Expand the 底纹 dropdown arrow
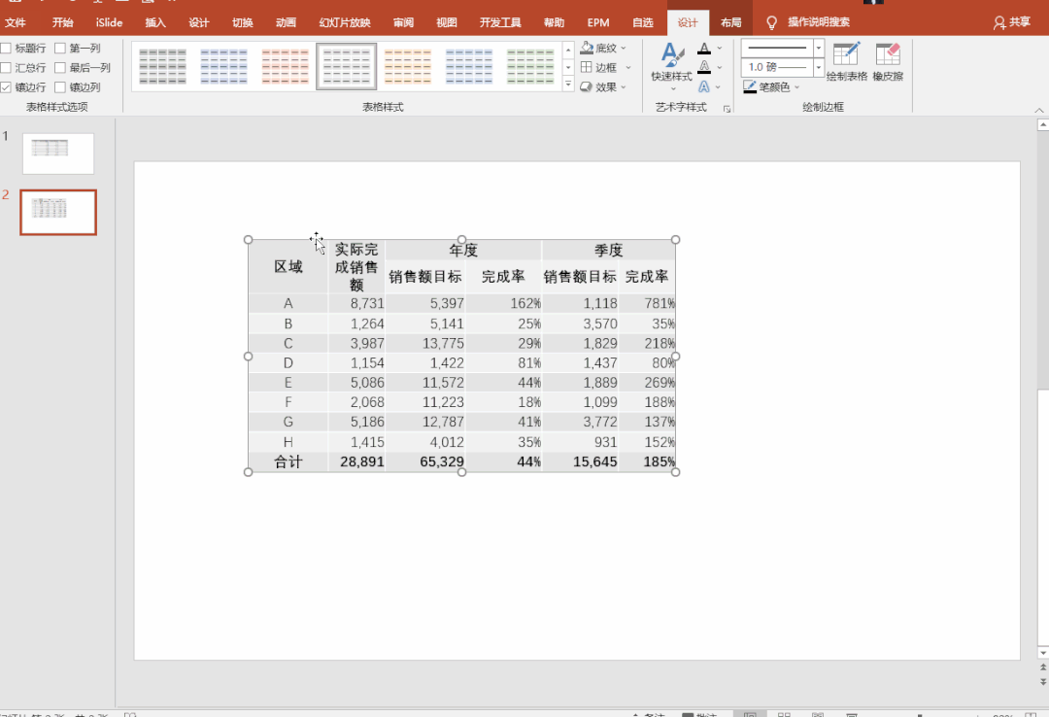 (x=624, y=49)
